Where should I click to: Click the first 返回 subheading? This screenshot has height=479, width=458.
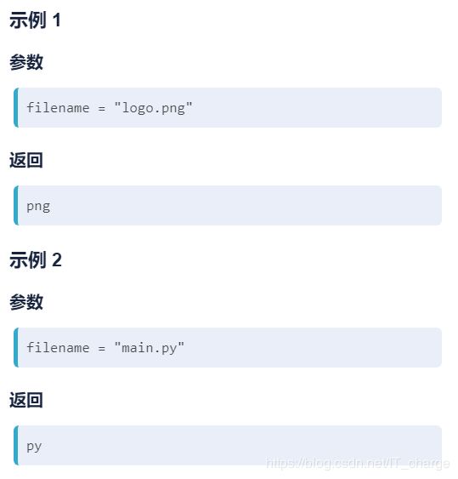[x=26, y=160]
